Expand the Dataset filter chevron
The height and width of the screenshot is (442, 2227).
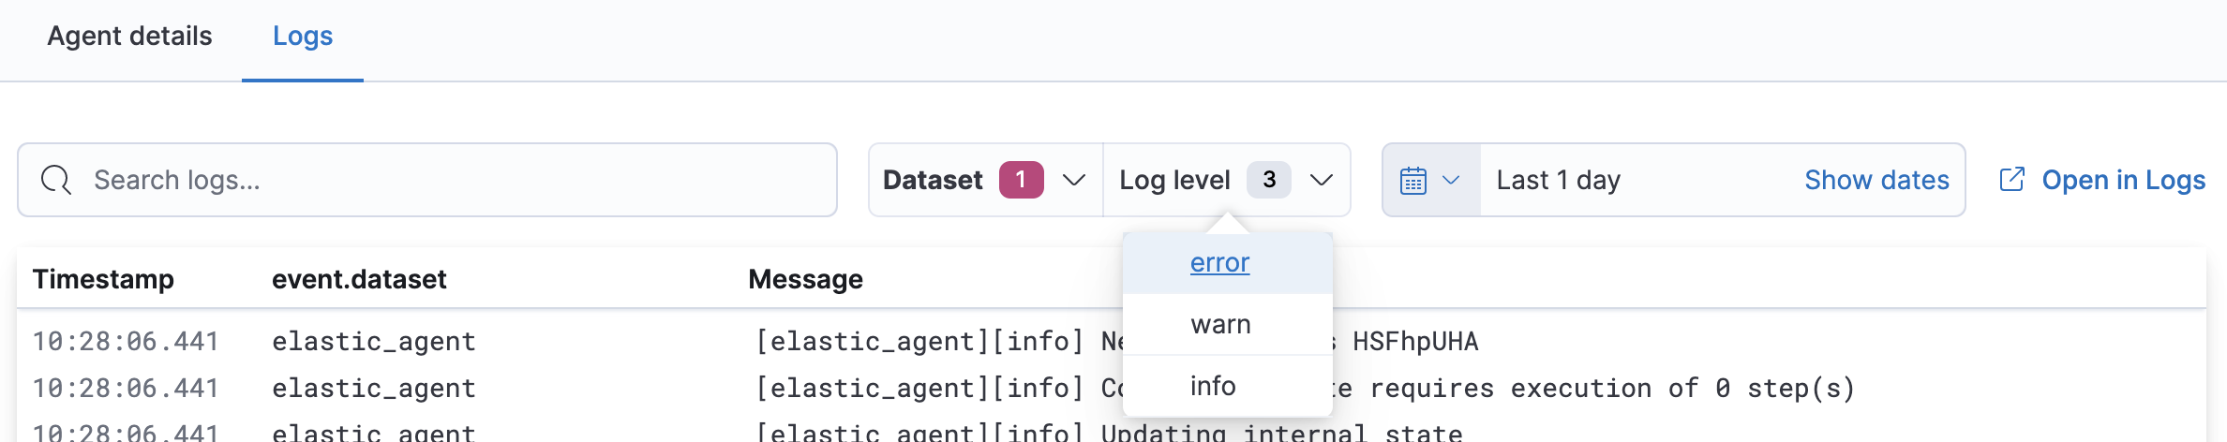click(1074, 180)
